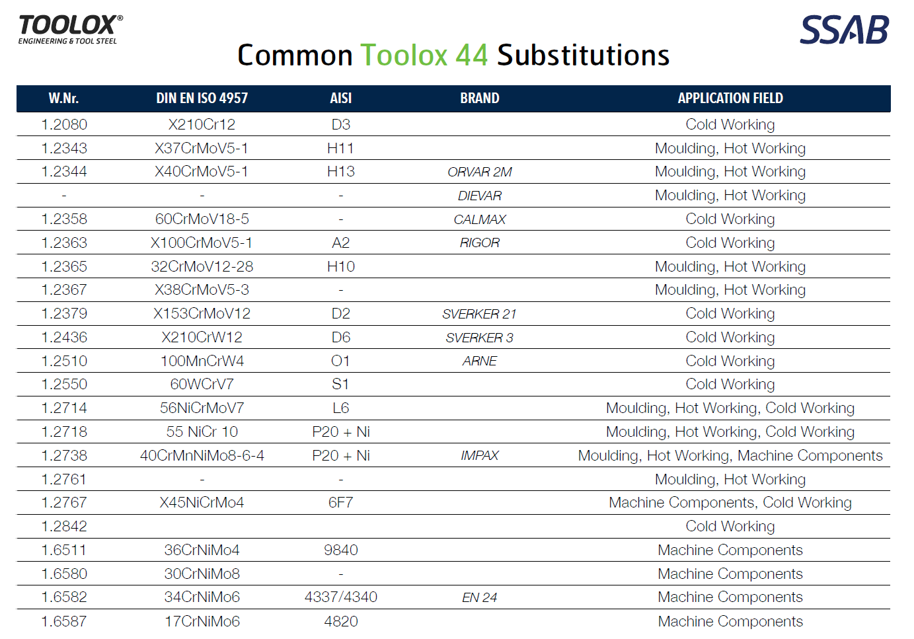Image resolution: width=914 pixels, height=639 pixels.
Task: Select the IMPAX brand cell
Action: pyautogui.click(x=480, y=455)
